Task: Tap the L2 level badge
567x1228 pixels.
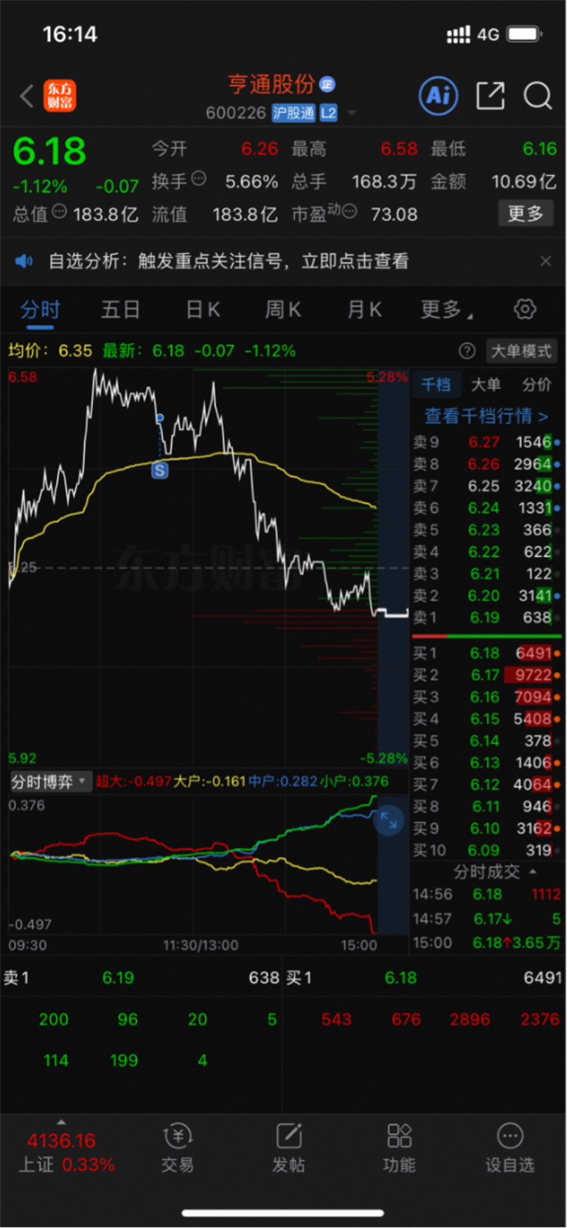Action: (x=329, y=113)
